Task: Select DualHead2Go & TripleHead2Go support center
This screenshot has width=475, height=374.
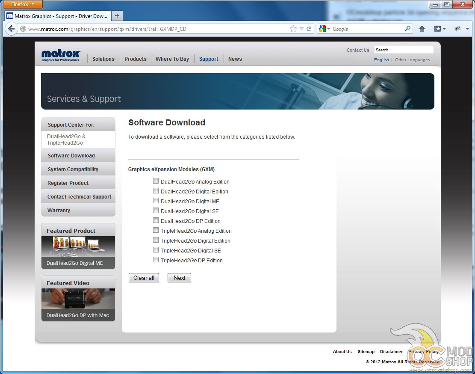Action: [78, 140]
